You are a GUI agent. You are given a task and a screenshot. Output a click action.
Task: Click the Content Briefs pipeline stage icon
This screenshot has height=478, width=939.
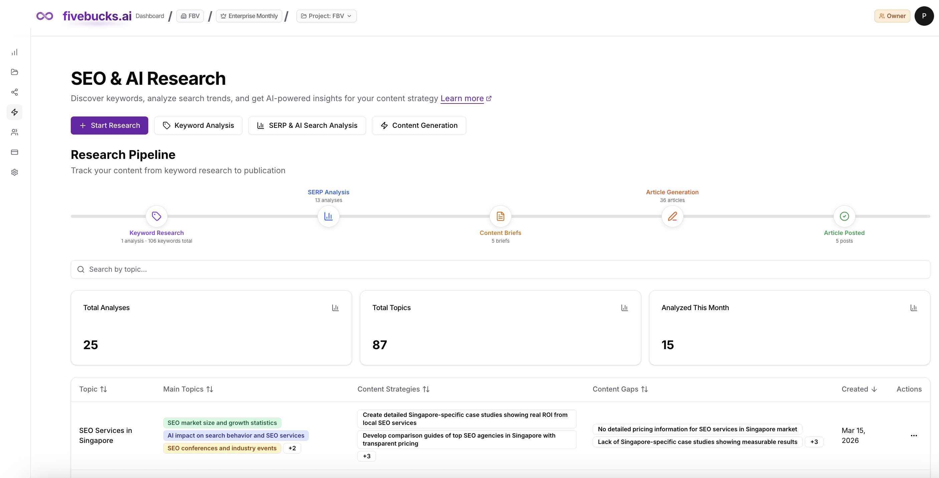(x=500, y=216)
